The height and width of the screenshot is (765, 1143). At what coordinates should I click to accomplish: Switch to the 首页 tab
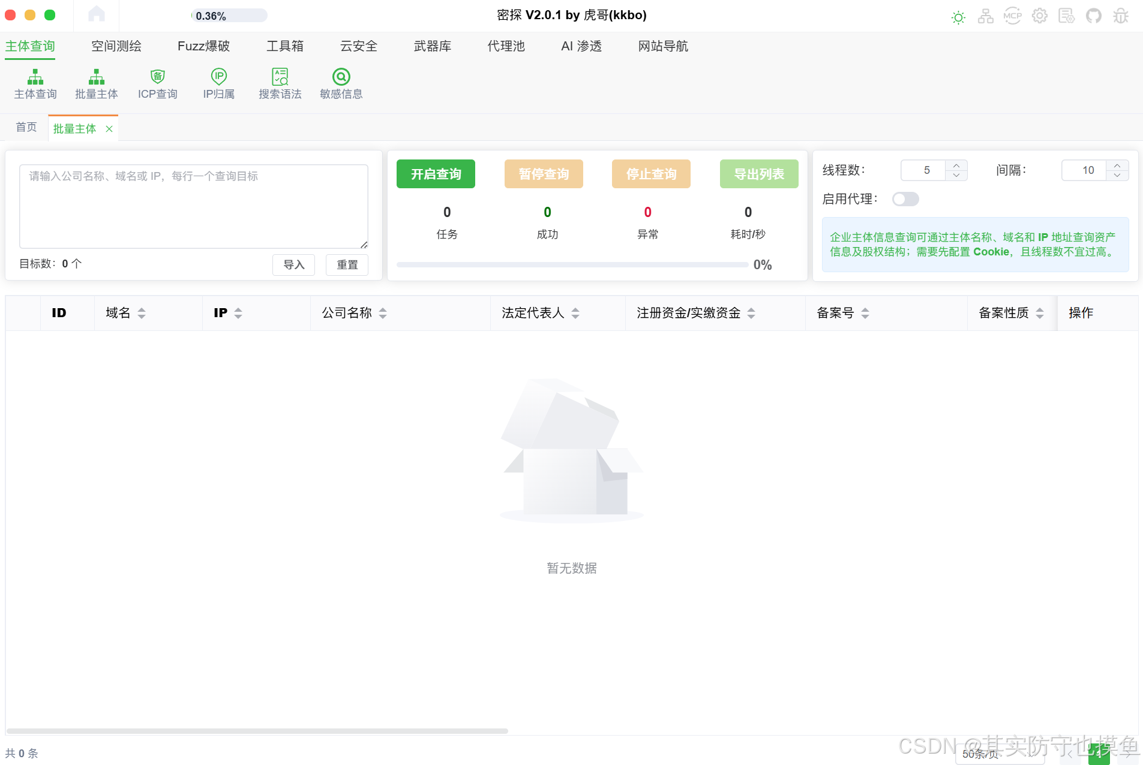(26, 127)
